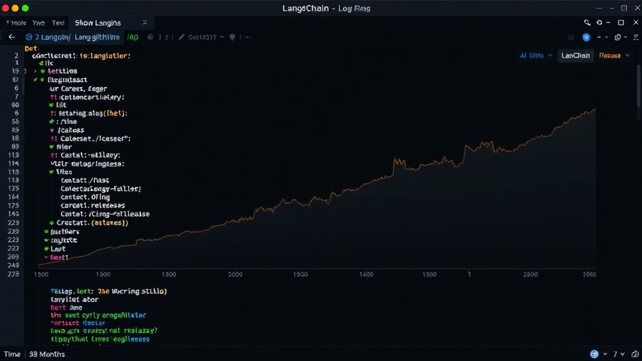Click the green marker beside 'Laut'
This screenshot has width=642, height=361.
tap(46, 249)
